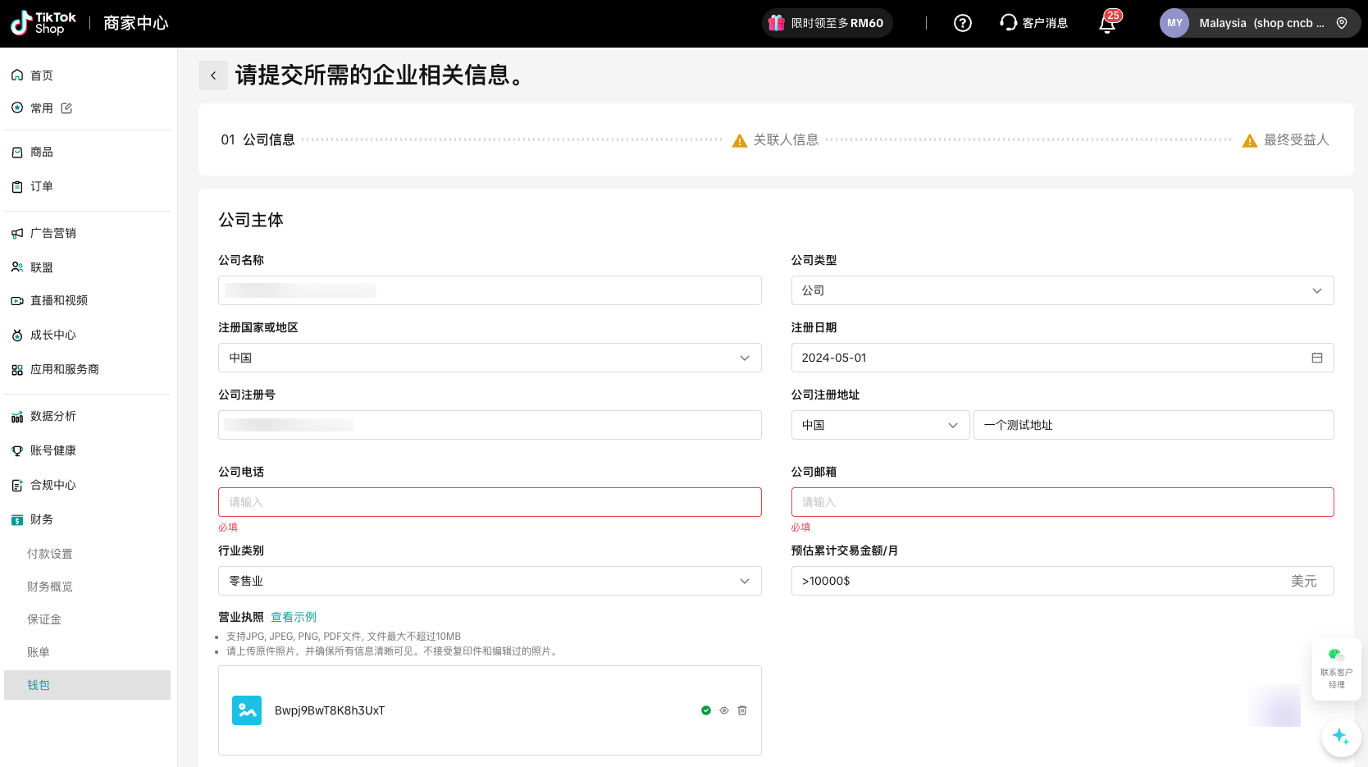Click the edit icon beside 常用
Viewport: 1368px width, 767px height.
tap(66, 108)
